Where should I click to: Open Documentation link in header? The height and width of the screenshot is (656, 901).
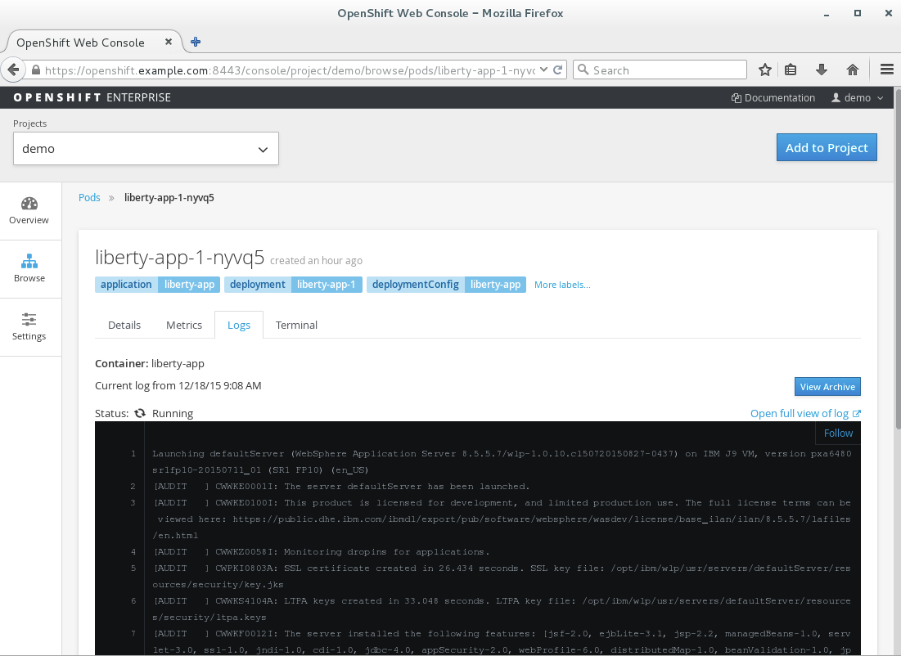[773, 97]
